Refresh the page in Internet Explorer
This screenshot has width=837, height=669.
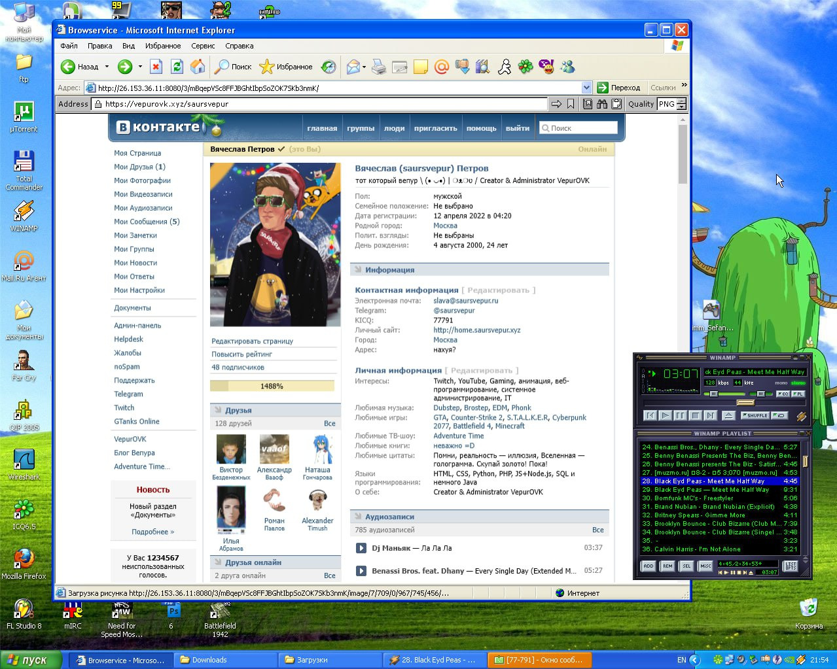click(x=177, y=67)
